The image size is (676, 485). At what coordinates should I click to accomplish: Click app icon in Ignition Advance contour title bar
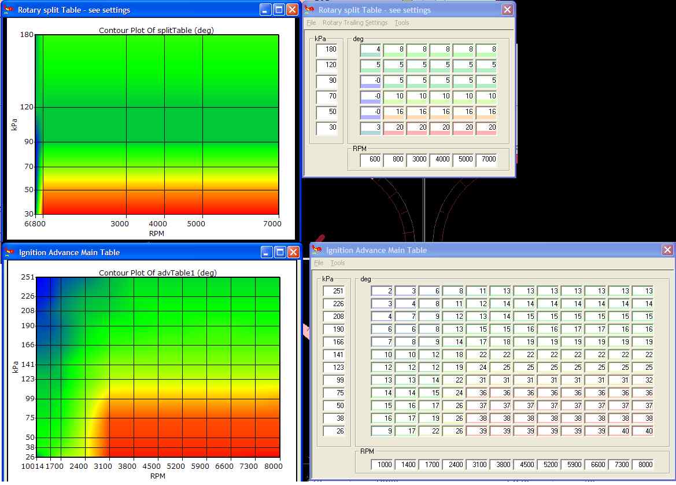pyautogui.click(x=9, y=252)
